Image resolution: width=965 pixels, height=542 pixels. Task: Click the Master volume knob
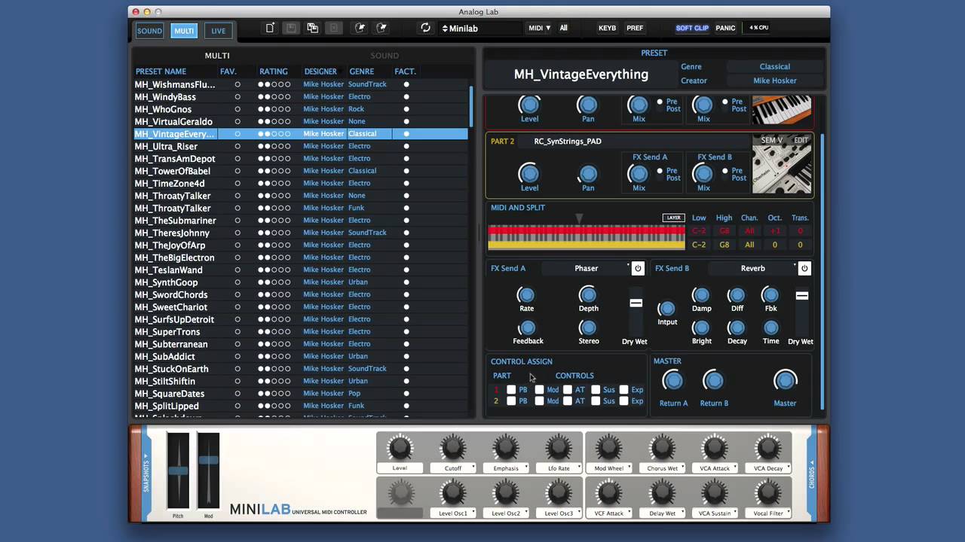pos(785,381)
